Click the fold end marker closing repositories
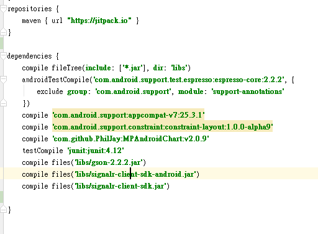Viewport: 318px width, 234px height. coord(3,32)
